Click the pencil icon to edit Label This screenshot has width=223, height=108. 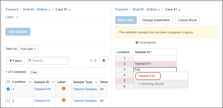pos(18,17)
